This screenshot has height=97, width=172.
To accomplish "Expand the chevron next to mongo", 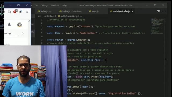I will (23, 33).
